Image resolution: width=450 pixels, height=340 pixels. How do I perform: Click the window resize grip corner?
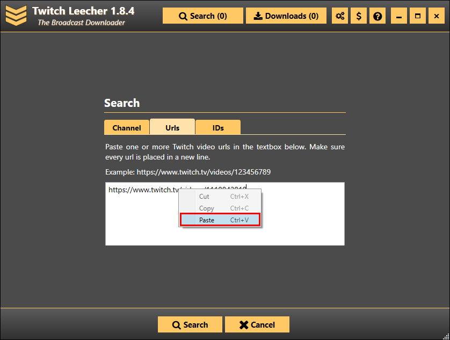(446, 337)
